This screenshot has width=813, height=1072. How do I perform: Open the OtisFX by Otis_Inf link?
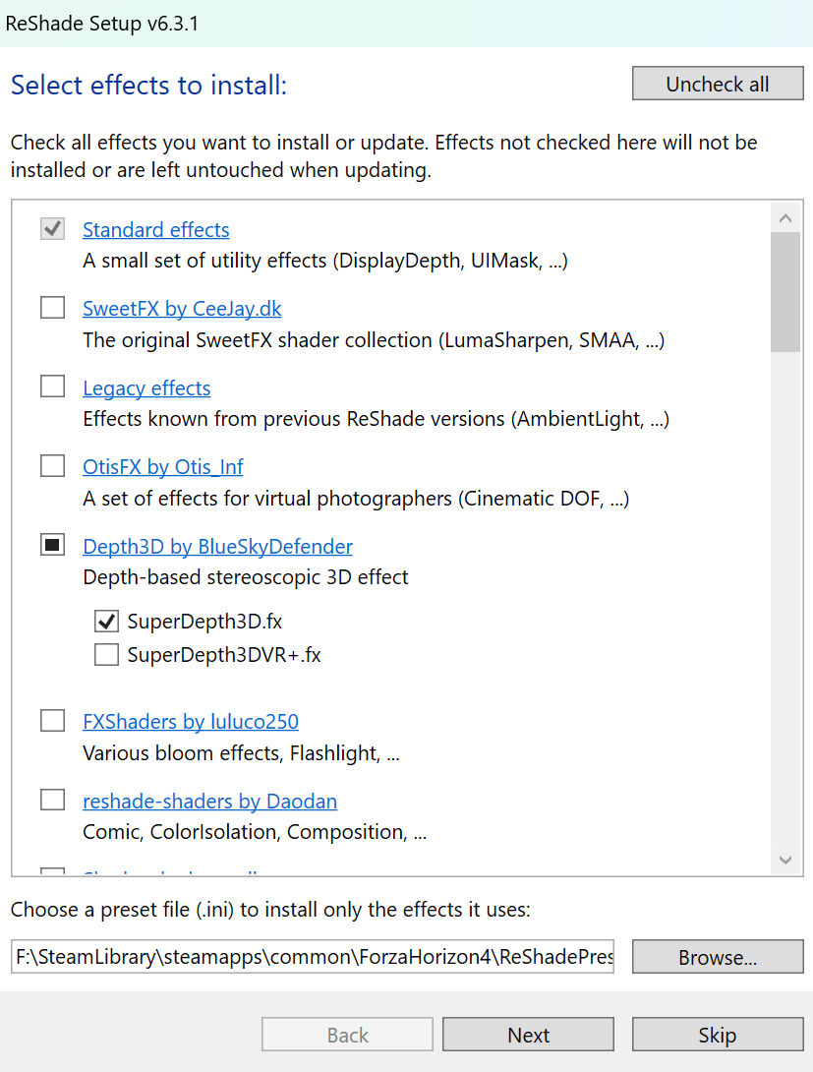(162, 467)
